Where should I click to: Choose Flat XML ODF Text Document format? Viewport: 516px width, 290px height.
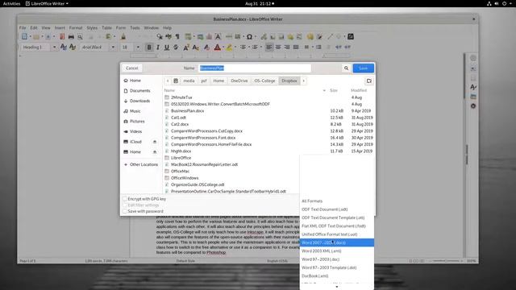point(337,226)
